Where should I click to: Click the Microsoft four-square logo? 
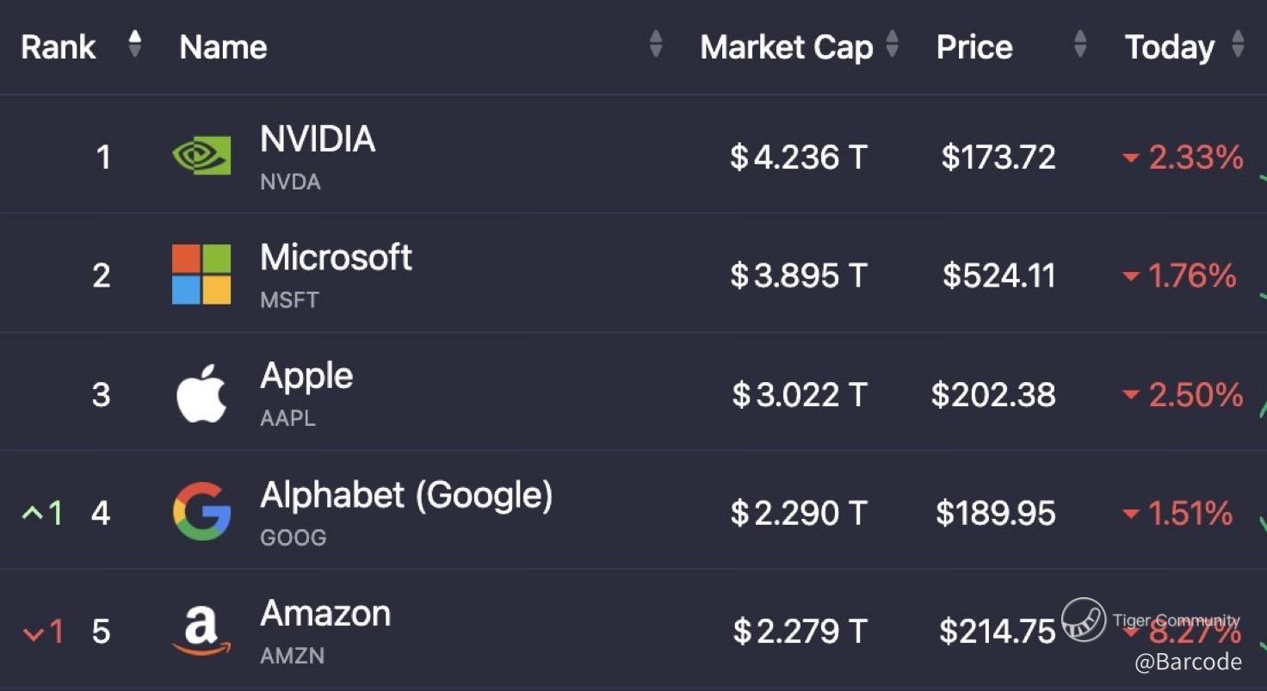click(x=201, y=275)
